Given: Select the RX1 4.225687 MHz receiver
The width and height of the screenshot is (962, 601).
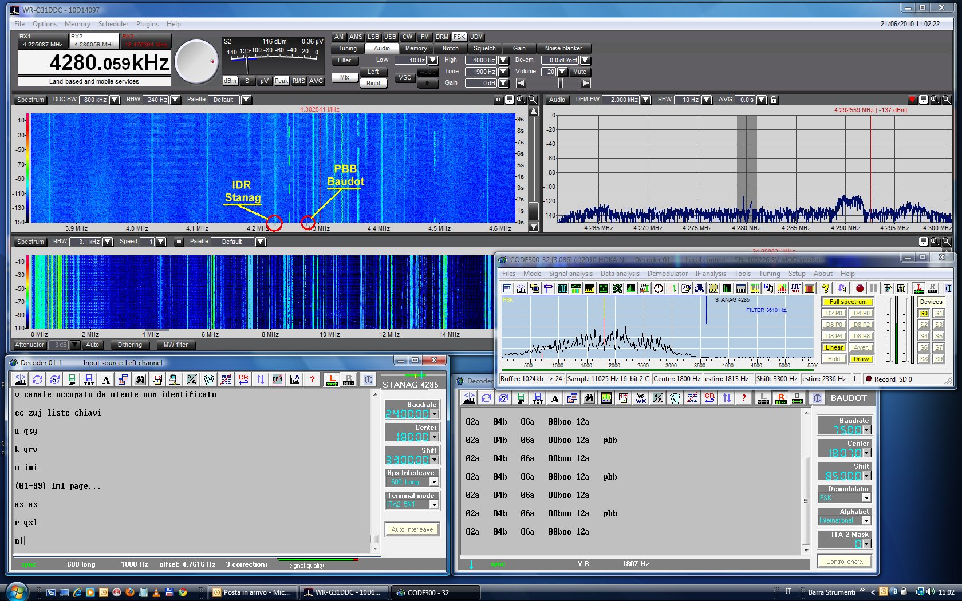Looking at the screenshot, I should coord(43,40).
